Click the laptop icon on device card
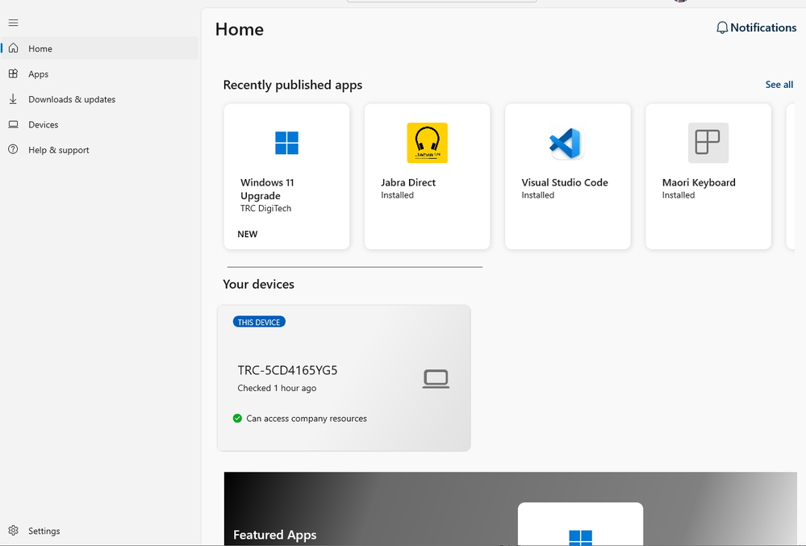806x546 pixels. pyautogui.click(x=436, y=379)
